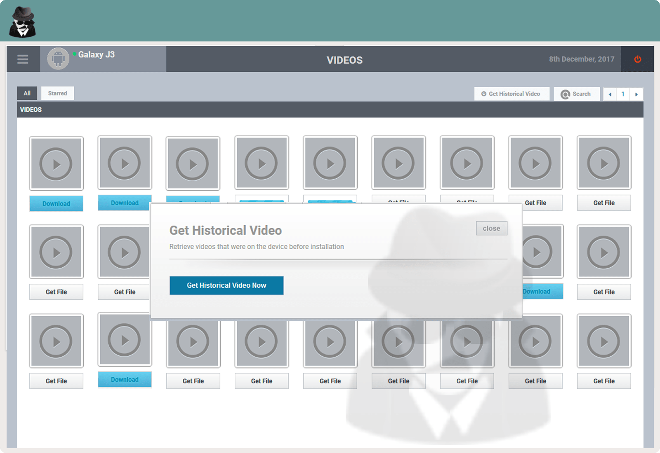
Task: Click the magnifier icon in the Search button
Action: point(565,94)
